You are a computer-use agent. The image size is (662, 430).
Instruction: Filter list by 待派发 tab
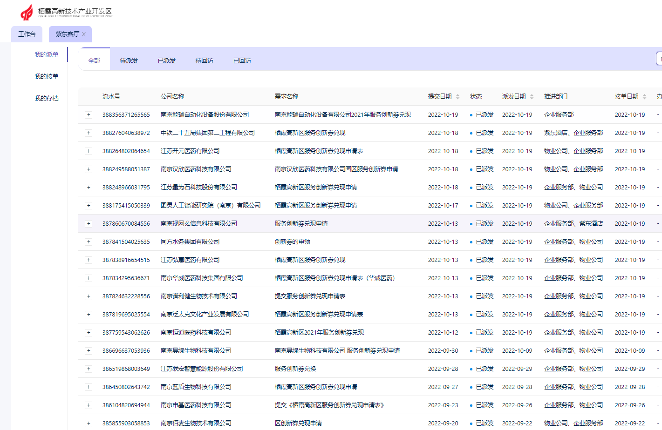pyautogui.click(x=129, y=60)
